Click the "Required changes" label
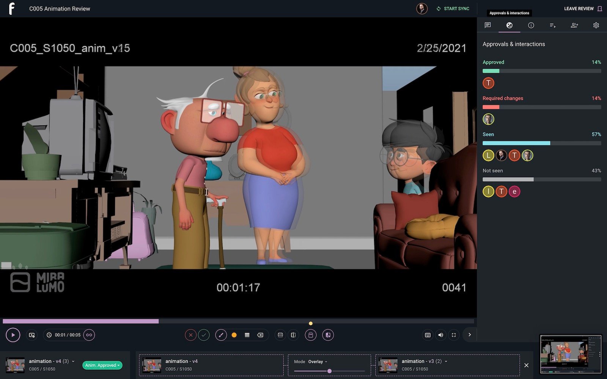The height and width of the screenshot is (379, 607). [x=503, y=98]
